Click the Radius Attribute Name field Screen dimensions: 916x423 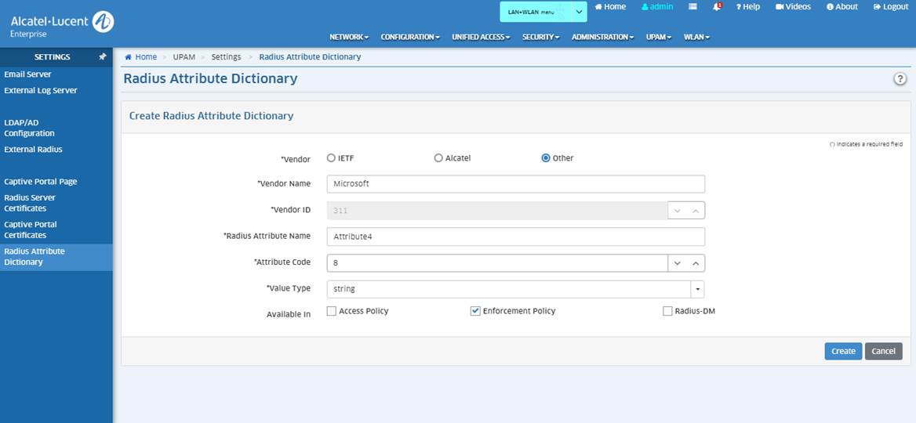[515, 236]
